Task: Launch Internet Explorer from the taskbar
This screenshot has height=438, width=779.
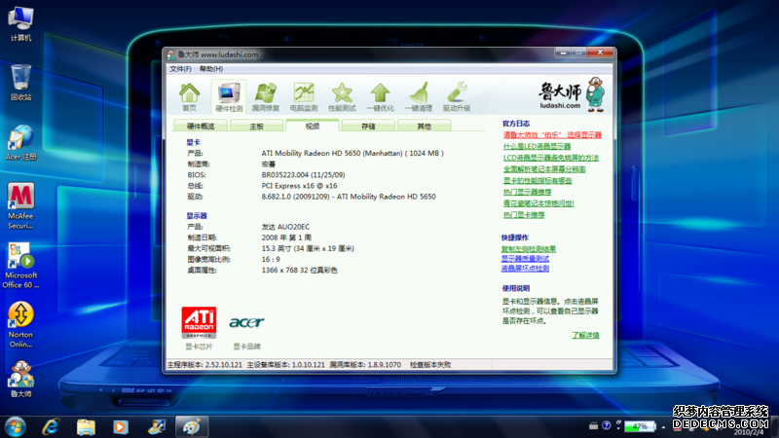Action: pos(51,427)
